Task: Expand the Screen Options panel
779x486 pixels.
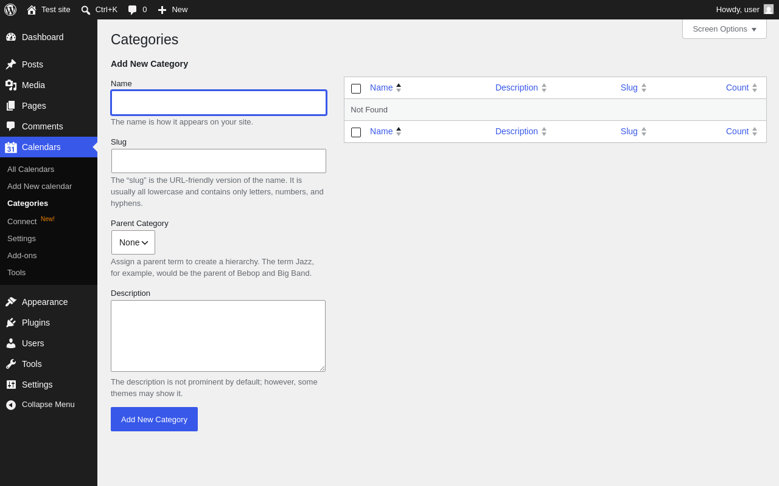Action: (724, 29)
